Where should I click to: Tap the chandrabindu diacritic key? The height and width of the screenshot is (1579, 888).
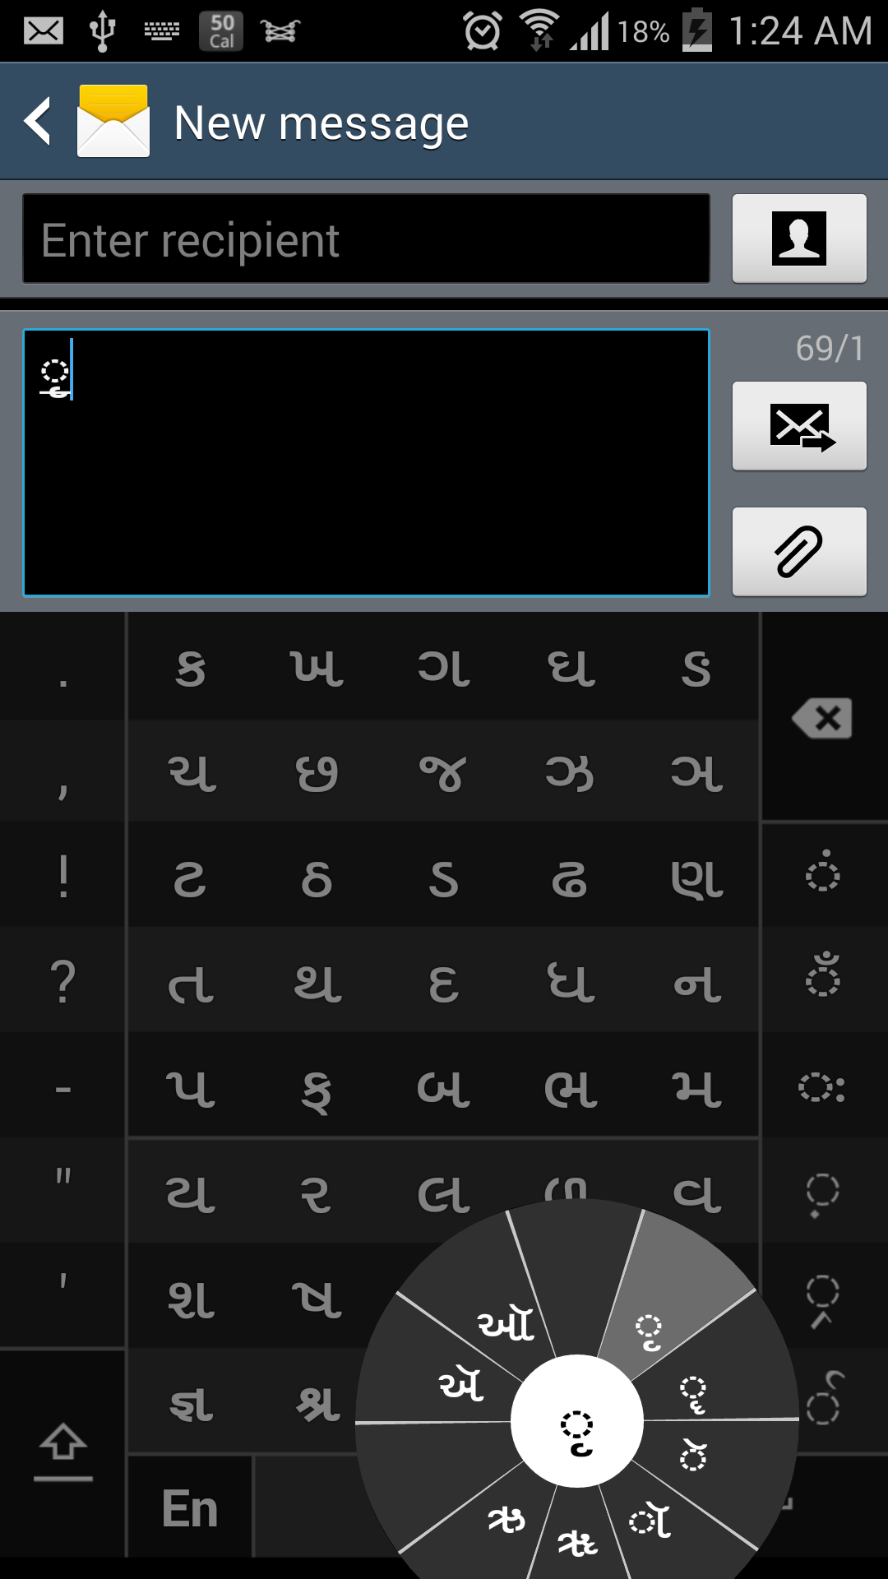click(823, 976)
